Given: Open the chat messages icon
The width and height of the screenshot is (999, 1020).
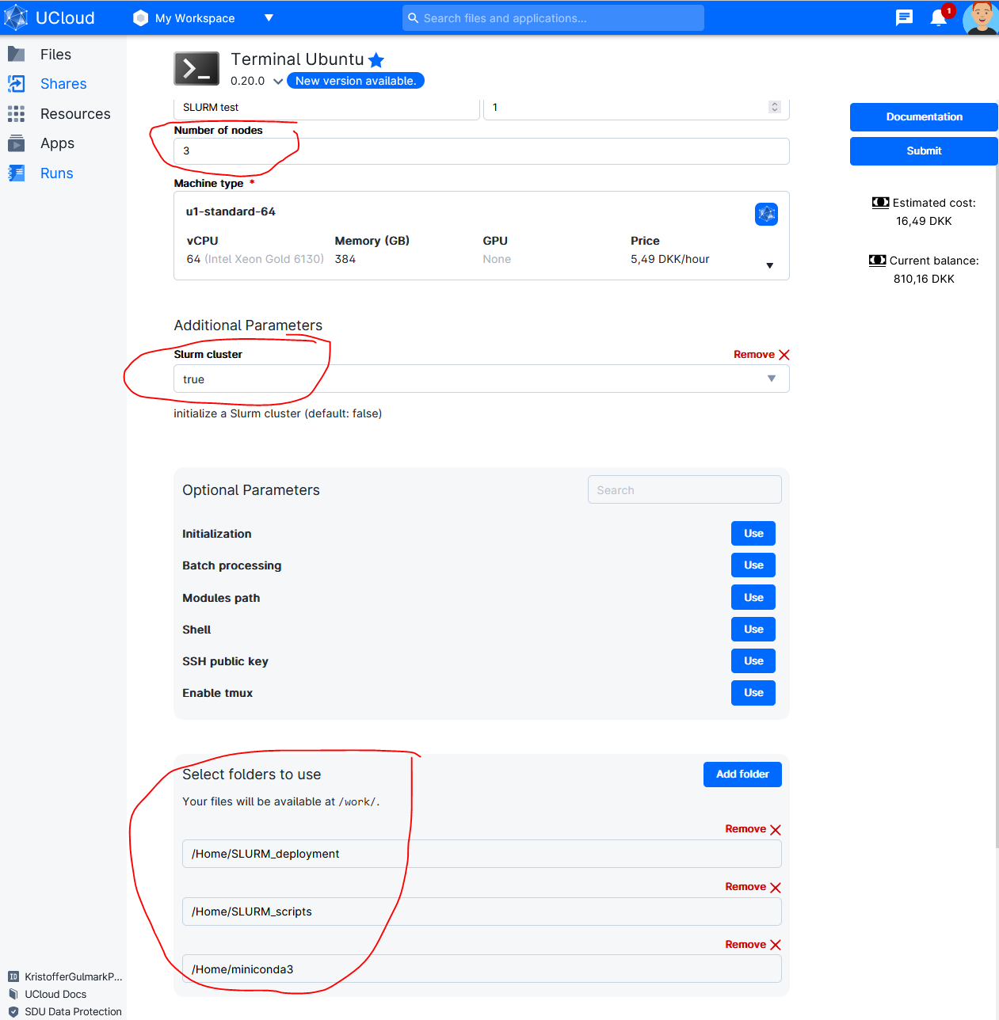Looking at the screenshot, I should coord(904,17).
